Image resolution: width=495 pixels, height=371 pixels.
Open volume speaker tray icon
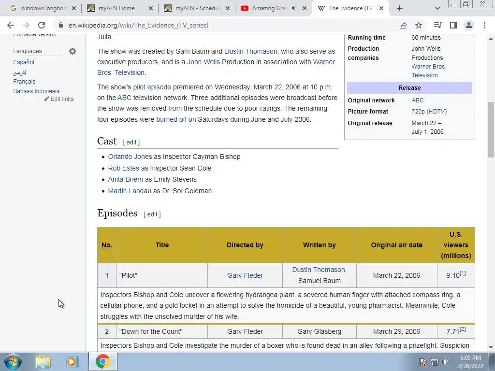click(x=446, y=362)
